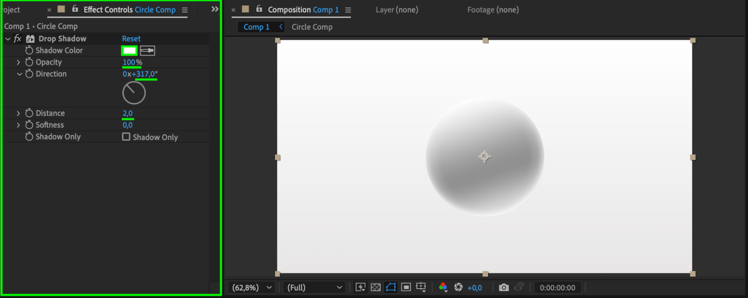The image size is (748, 298).
Task: Click the Drop Shadow effect name
Action: coord(62,39)
